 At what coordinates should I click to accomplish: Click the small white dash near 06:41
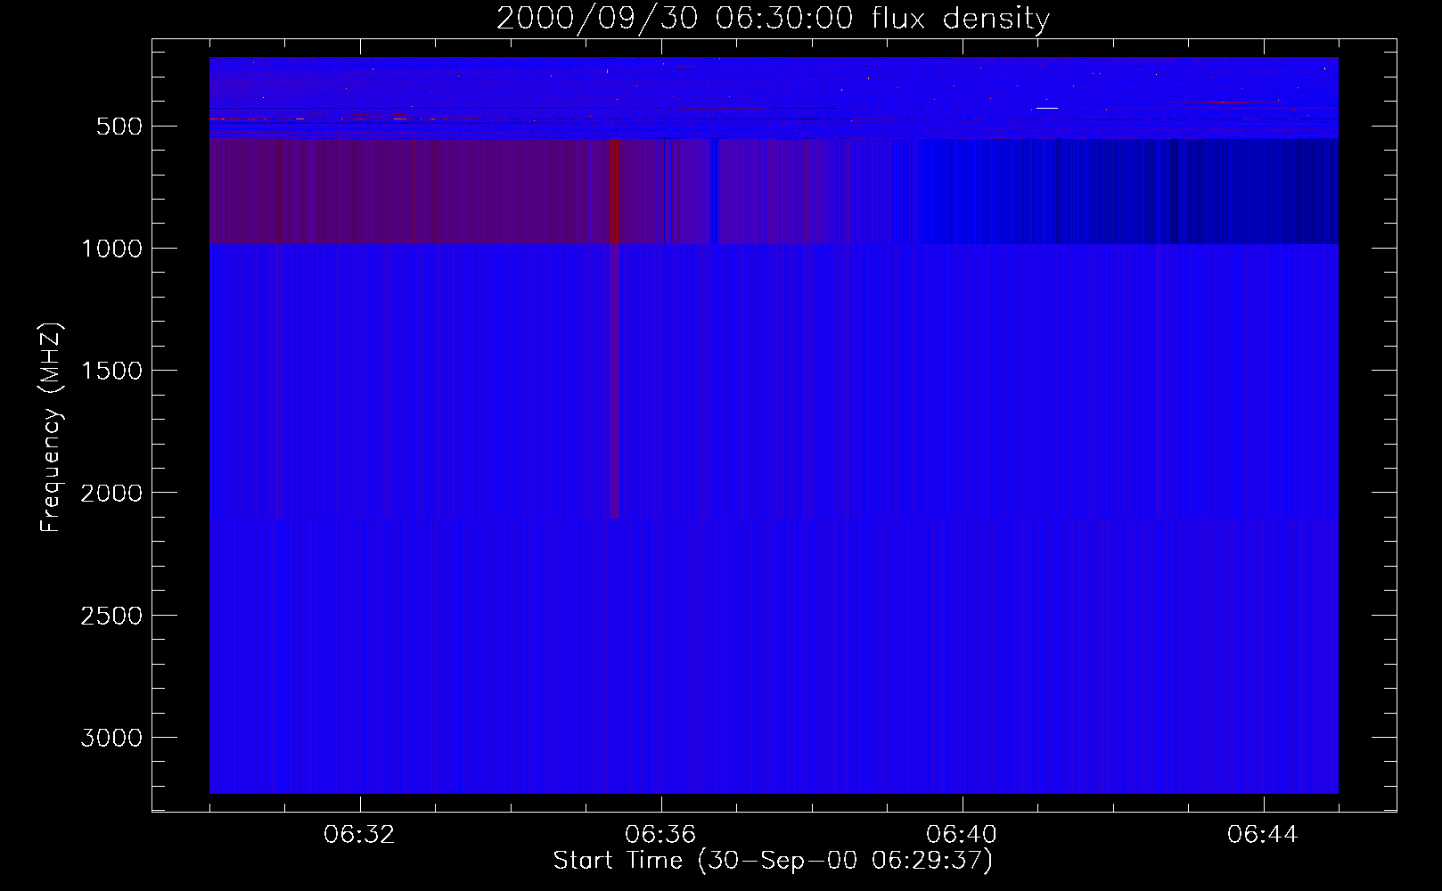click(1047, 108)
